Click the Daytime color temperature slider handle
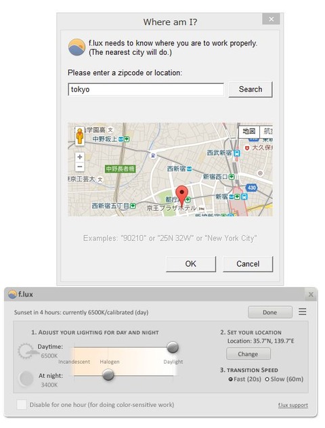This screenshot has width=325, height=428. click(173, 347)
